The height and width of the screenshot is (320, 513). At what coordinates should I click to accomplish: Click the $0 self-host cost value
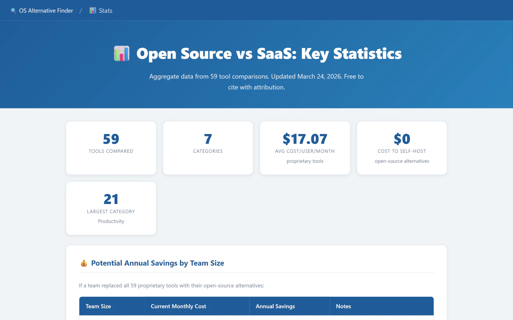coord(402,139)
